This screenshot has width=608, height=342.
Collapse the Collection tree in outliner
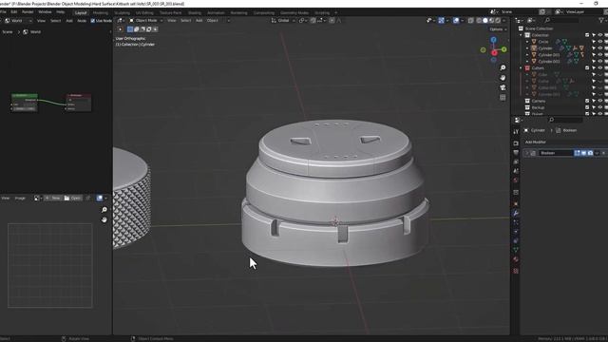[x=522, y=35]
